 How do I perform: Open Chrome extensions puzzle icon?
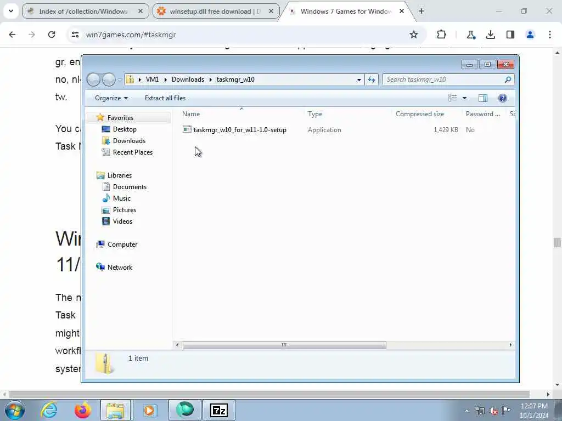point(442,35)
